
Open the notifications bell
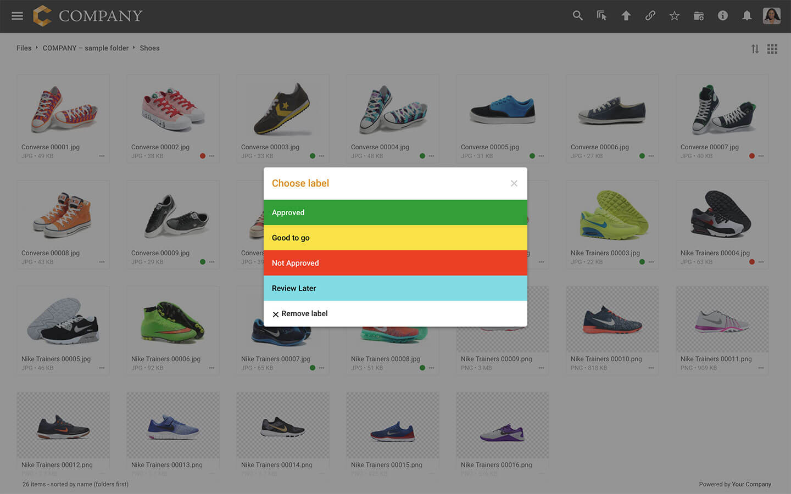747,16
